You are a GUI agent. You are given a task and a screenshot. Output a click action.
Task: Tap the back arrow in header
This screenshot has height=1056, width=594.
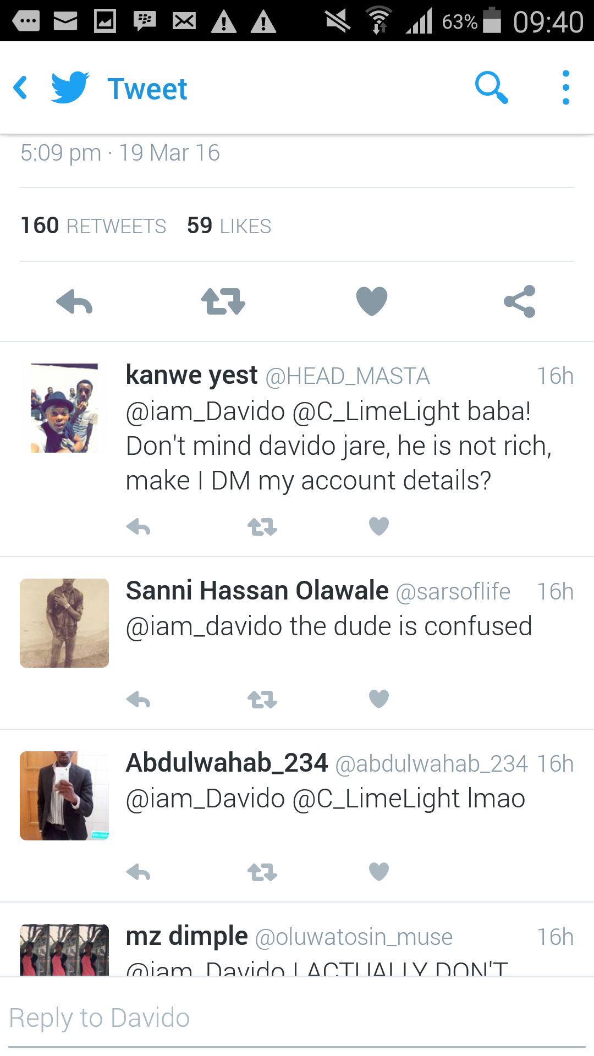point(21,88)
